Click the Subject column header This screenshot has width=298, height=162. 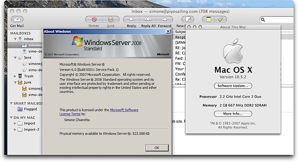(180, 32)
